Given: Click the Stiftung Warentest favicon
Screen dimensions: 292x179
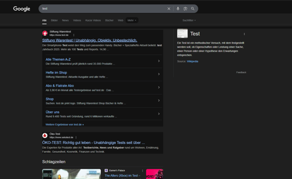Looking at the screenshot, I should 45,33.
